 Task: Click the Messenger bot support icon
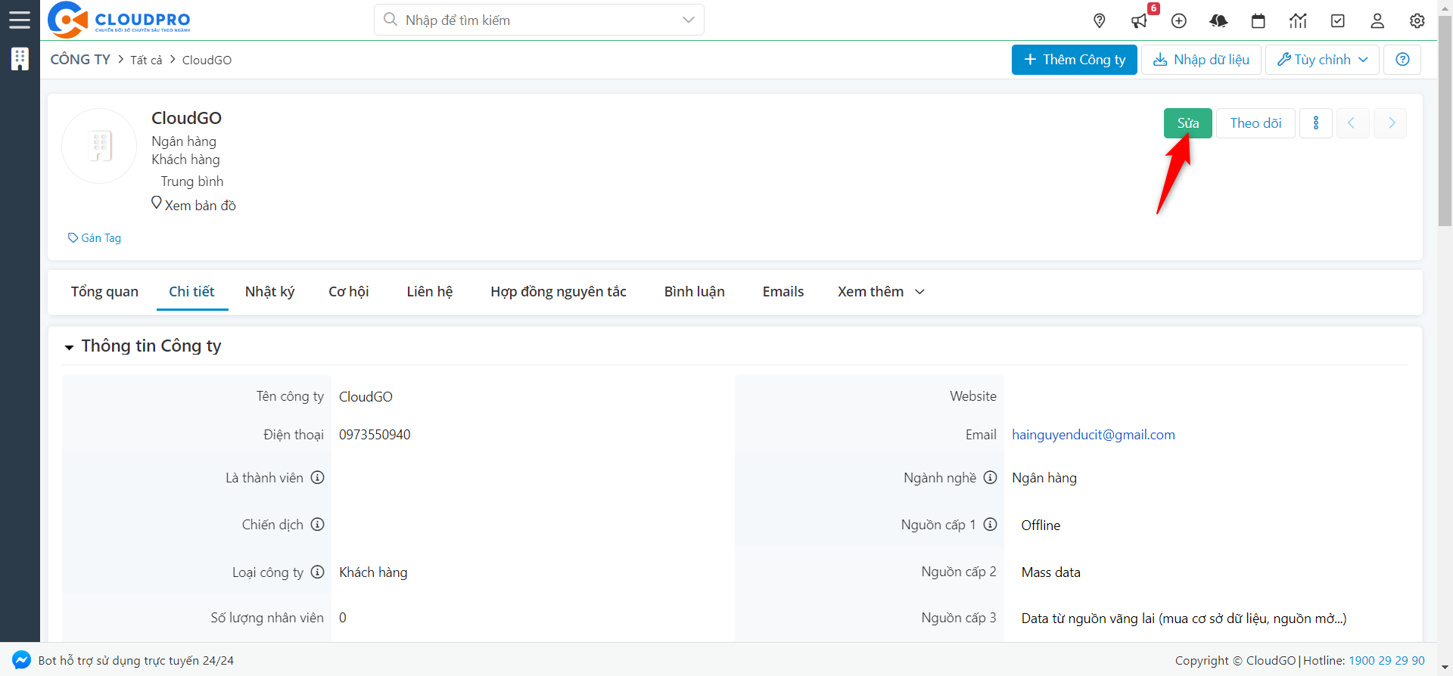pyautogui.click(x=21, y=660)
